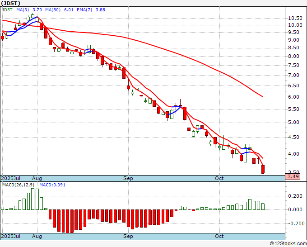307x247 pixels.
Task: Click the 8.50 price axis label
Action: pyautogui.click(x=294, y=47)
